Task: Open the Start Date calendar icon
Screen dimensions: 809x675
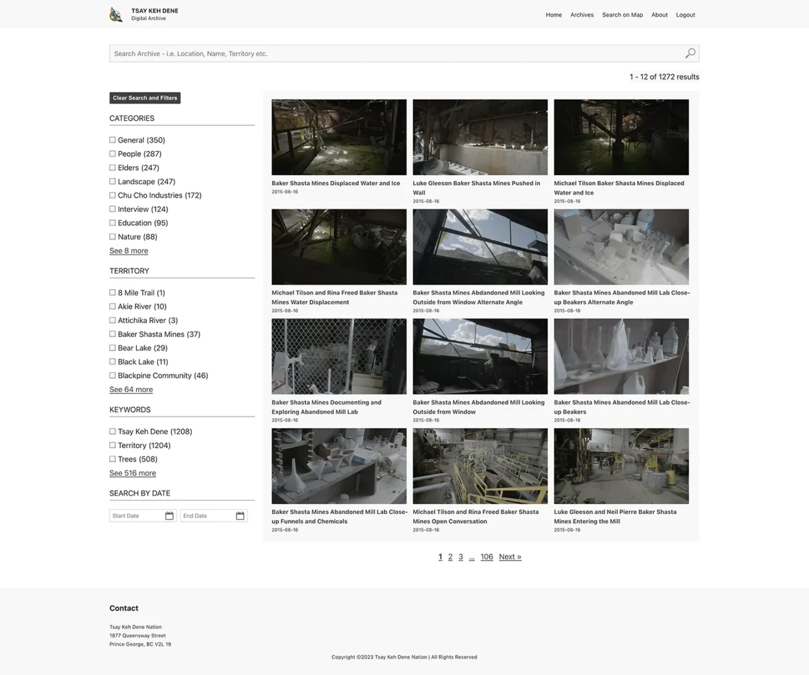Action: (x=169, y=516)
